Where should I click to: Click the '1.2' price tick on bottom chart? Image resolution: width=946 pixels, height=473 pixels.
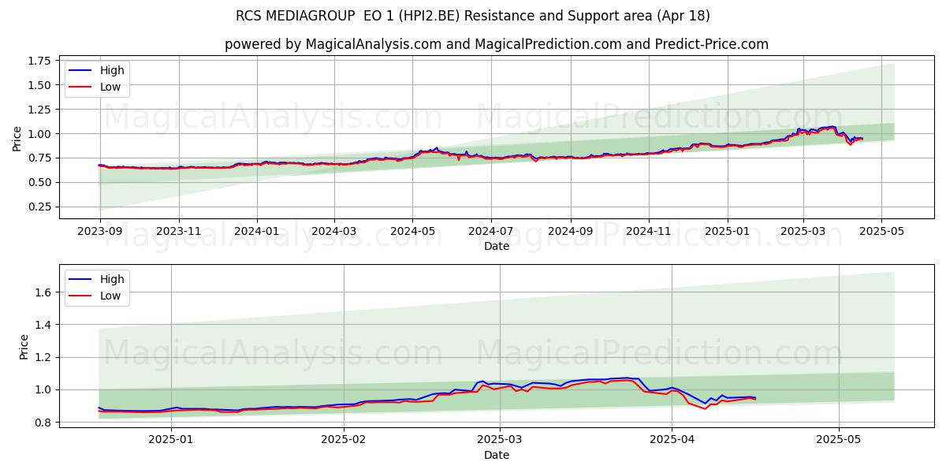point(43,357)
